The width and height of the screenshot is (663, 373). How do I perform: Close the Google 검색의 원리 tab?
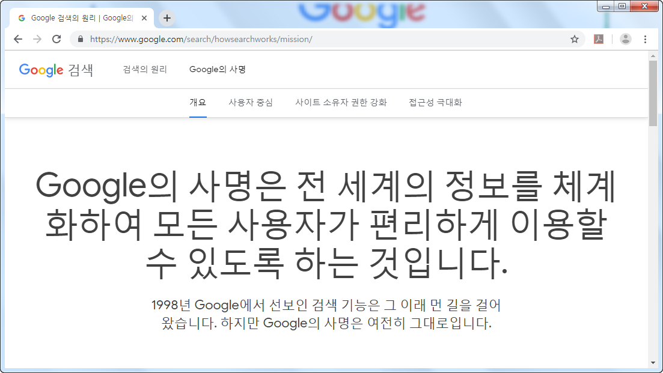(x=144, y=18)
